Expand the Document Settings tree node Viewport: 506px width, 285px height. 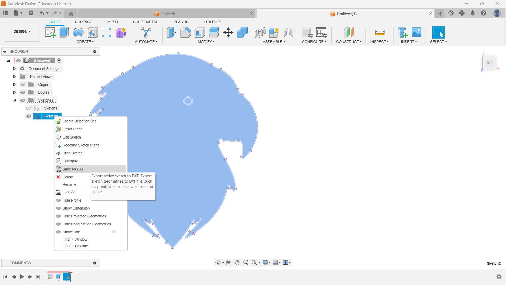point(14,69)
